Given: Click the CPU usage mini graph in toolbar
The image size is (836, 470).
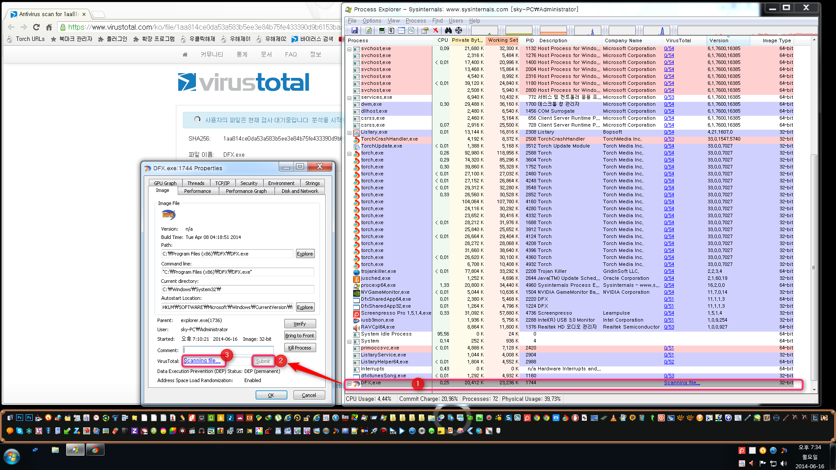Looking at the screenshot, I should click(x=484, y=30).
